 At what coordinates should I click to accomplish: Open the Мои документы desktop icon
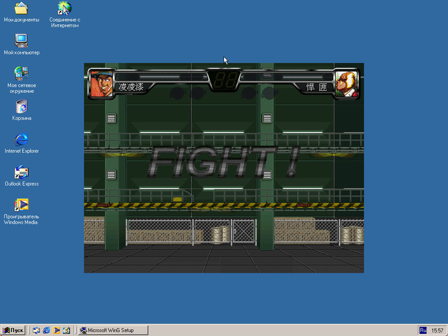click(21, 12)
